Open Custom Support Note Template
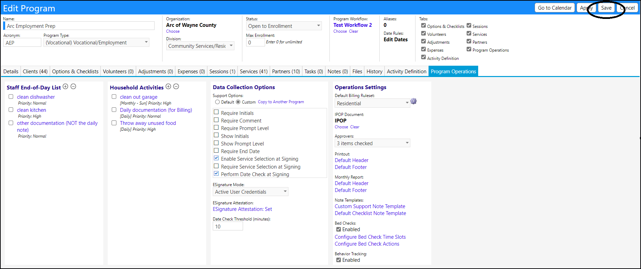 click(x=370, y=206)
